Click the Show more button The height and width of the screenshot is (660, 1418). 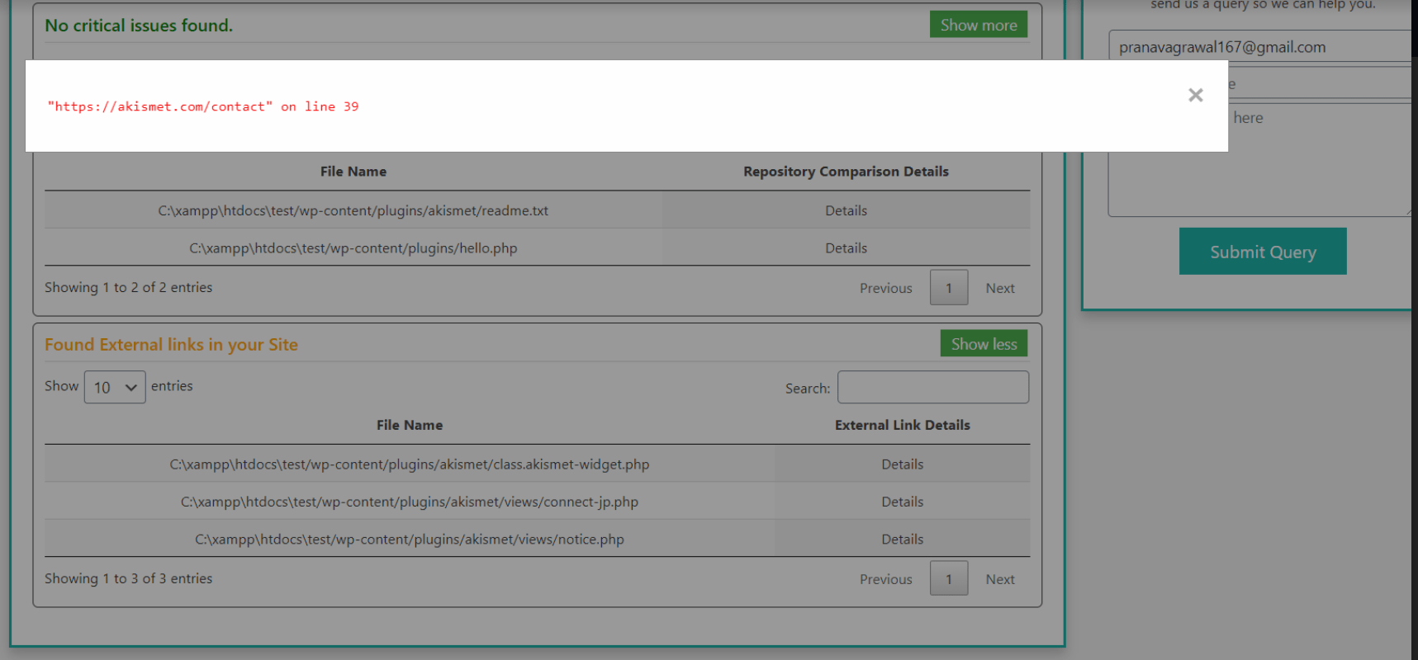click(979, 25)
